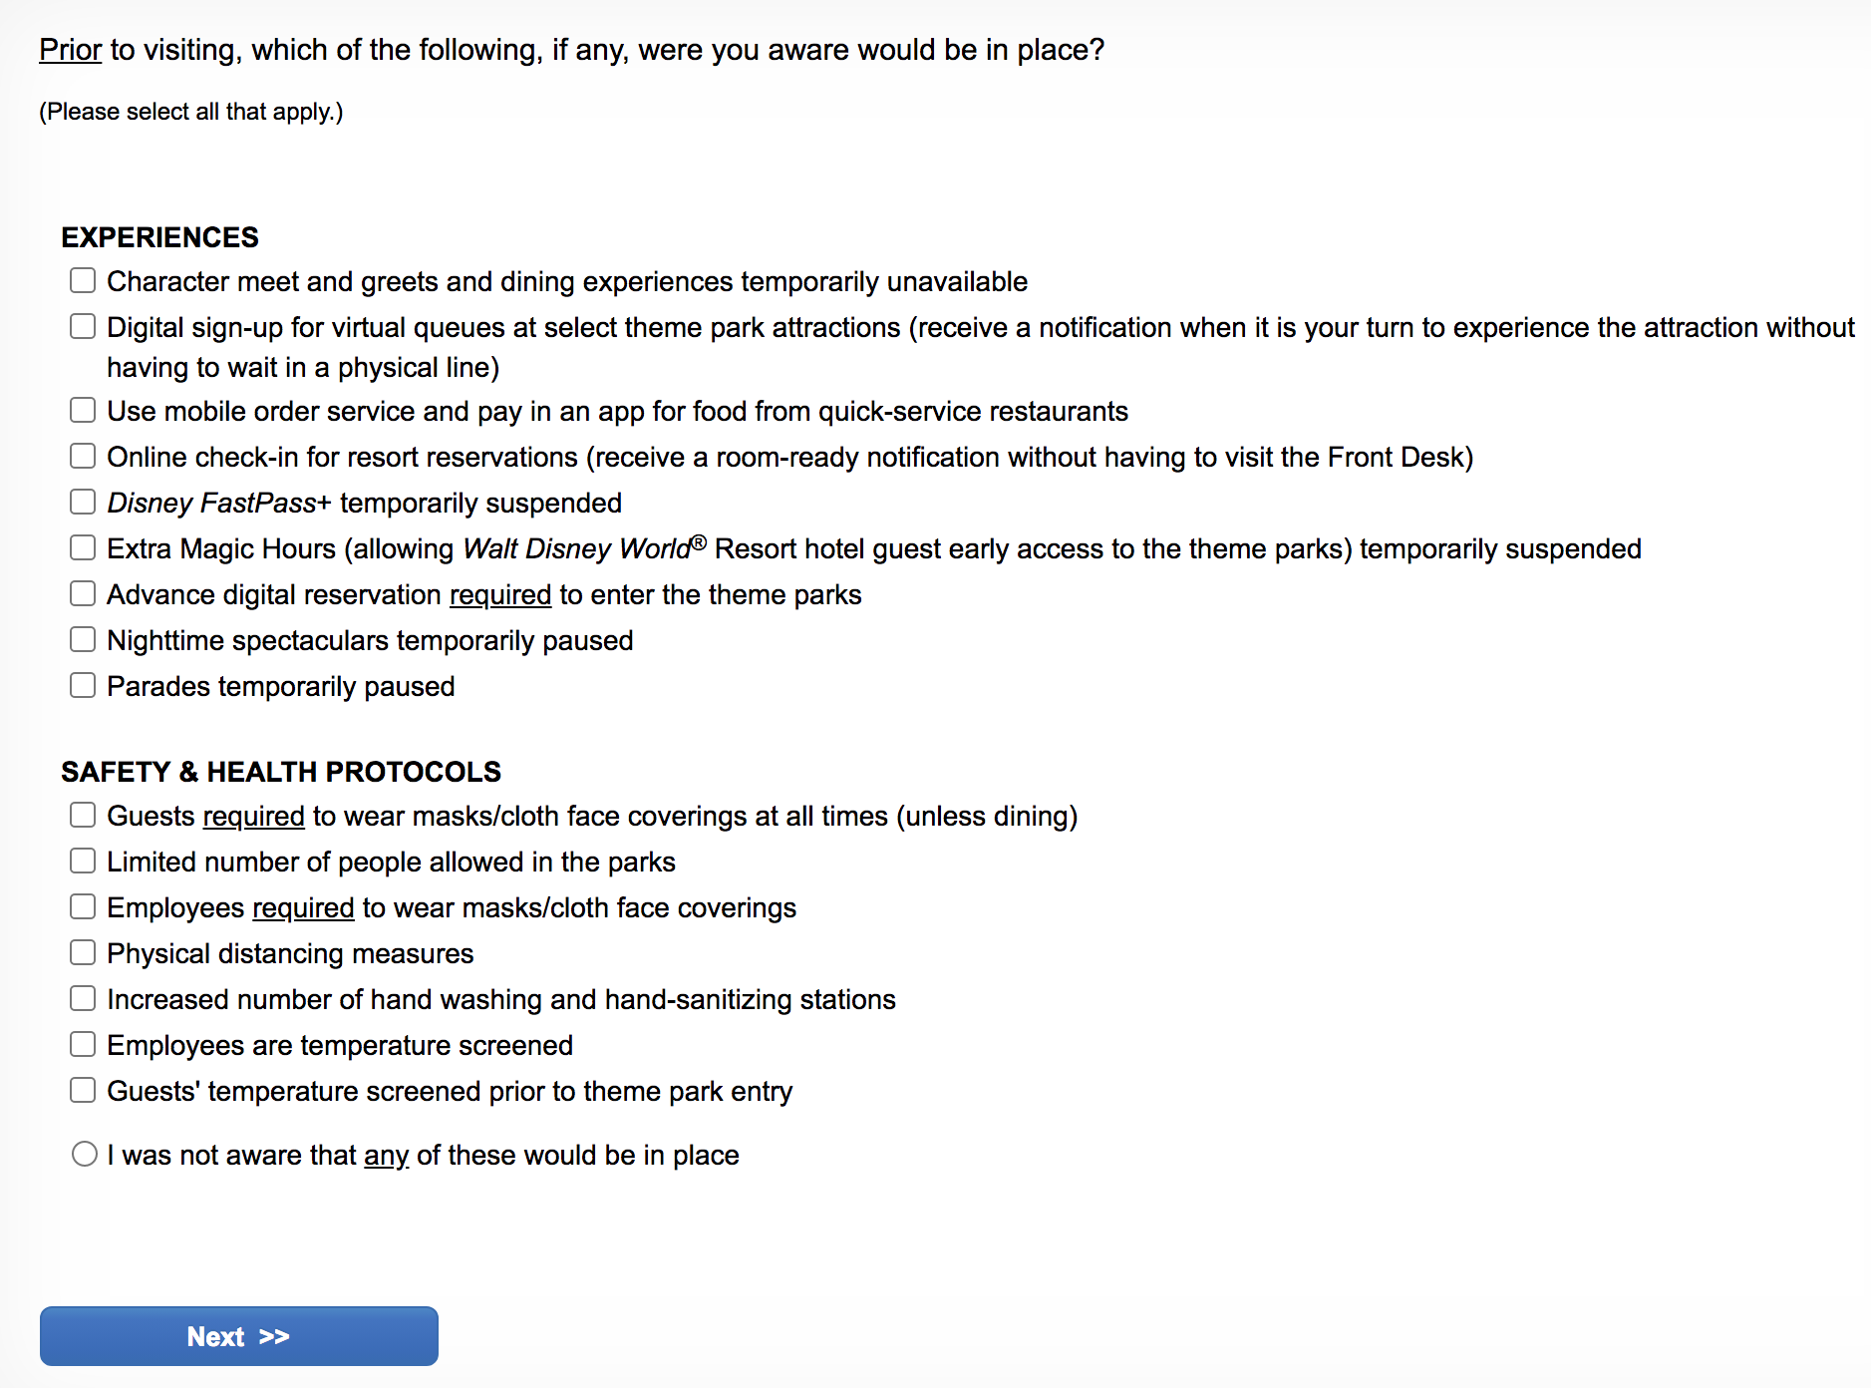This screenshot has height=1388, width=1871.
Task: Tick Parades temporarily paused checkbox
Action: click(x=83, y=686)
